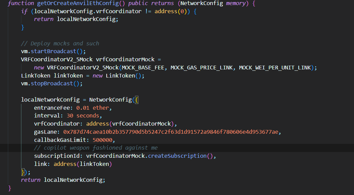The image size is (354, 195).
Task: Click the vm.startBroadcast() call
Action: [53, 51]
